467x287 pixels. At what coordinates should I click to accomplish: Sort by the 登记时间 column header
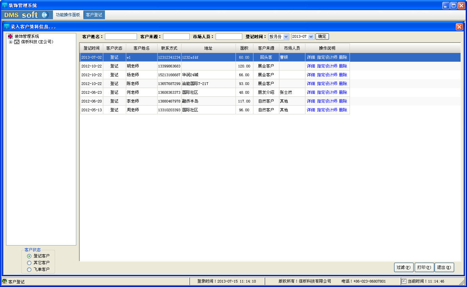click(91, 48)
